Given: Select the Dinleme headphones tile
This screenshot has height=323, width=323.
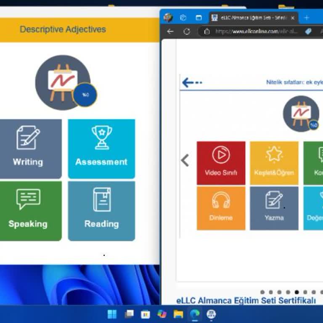Looking at the screenshot, I should [221, 208].
